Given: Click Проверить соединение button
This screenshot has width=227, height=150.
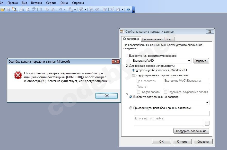Looking at the screenshot, I should (191, 131).
